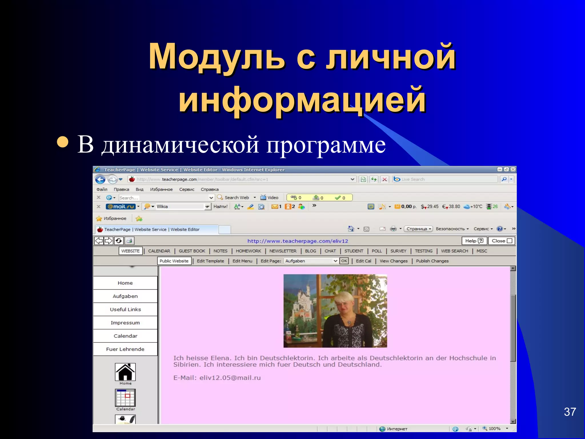This screenshot has height=439, width=585.
Task: Open the Файл menu
Action: tap(102, 189)
